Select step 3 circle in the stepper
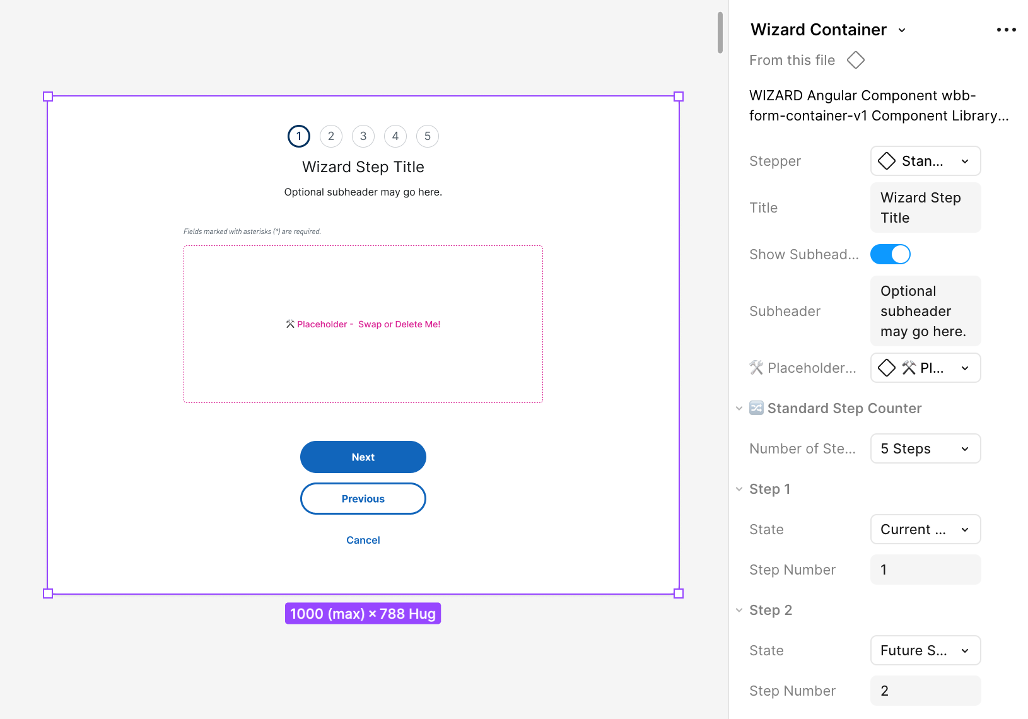Image resolution: width=1028 pixels, height=719 pixels. (x=363, y=136)
